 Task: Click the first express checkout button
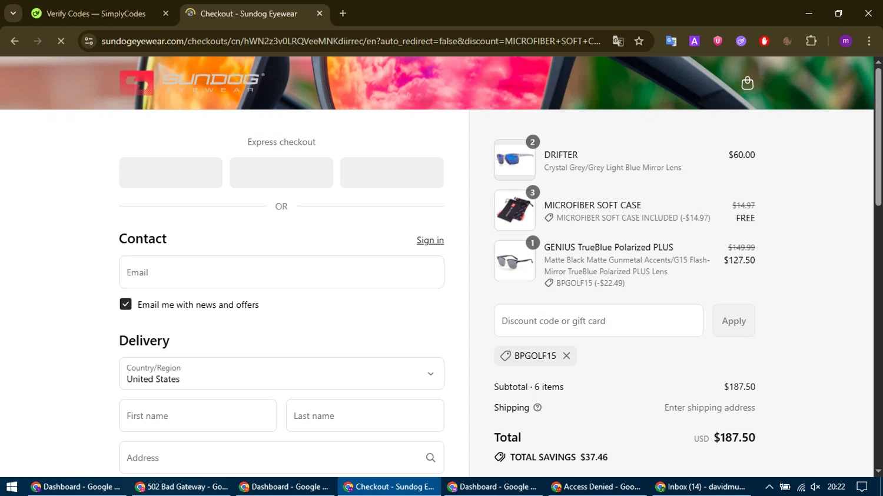[x=171, y=172]
